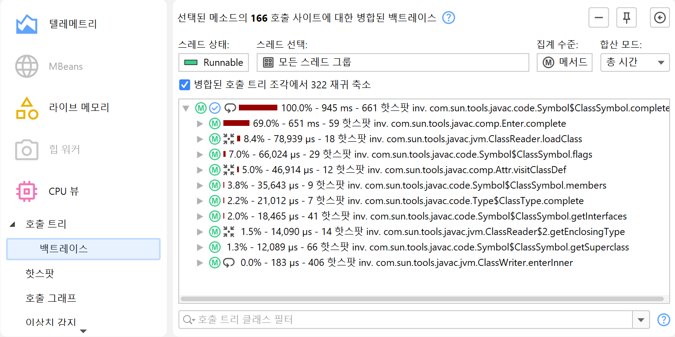This screenshot has height=337, width=675.
Task: Click the Runnable thread state button
Action: 214,62
